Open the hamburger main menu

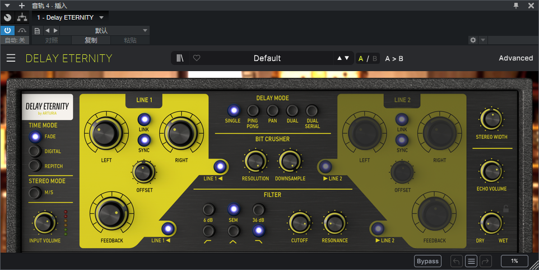11,58
